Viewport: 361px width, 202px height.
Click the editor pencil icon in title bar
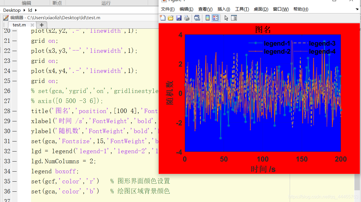coord(6,18)
